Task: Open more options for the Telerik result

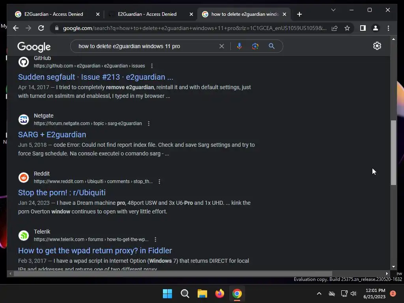Action: [x=155, y=239]
